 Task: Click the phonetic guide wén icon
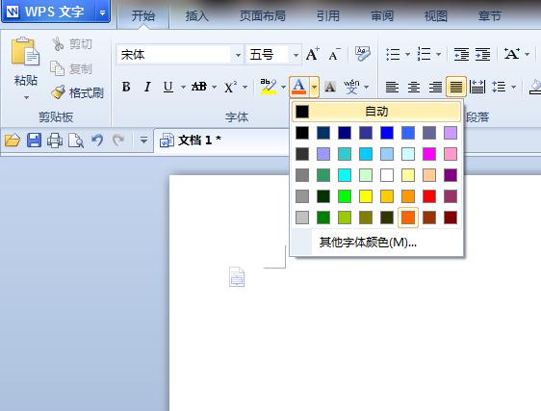(351, 87)
